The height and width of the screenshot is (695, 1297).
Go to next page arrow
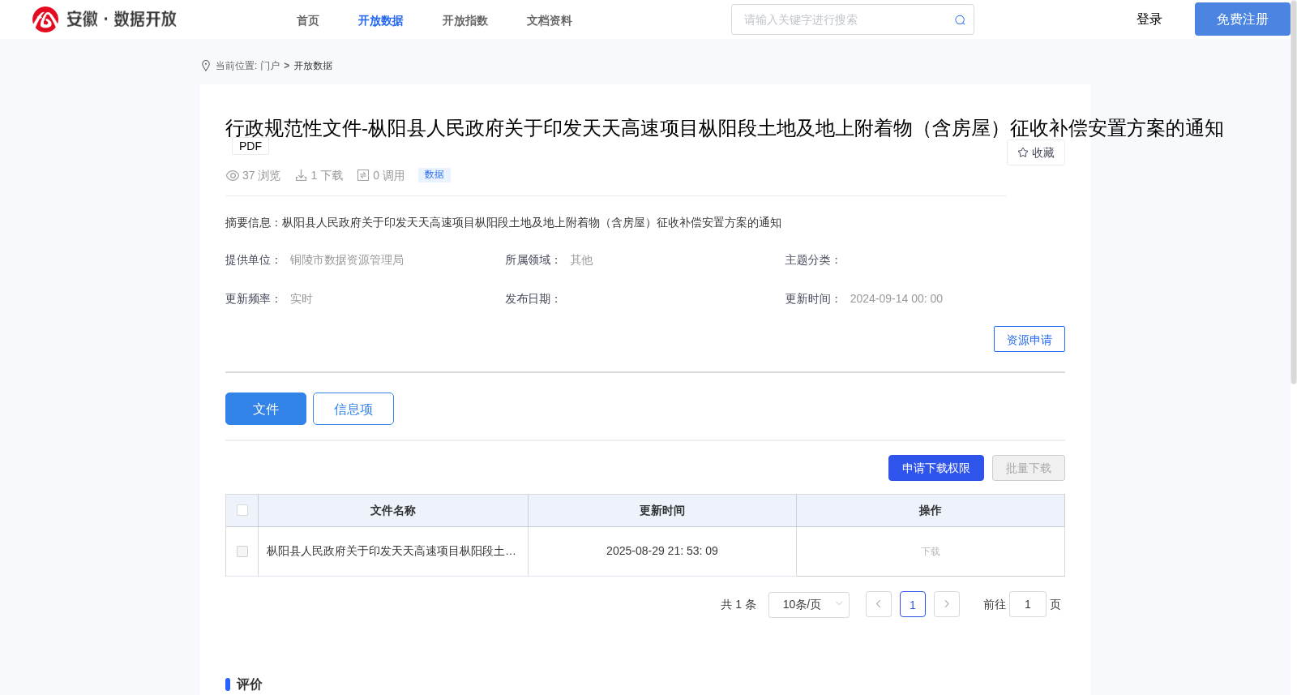coord(947,604)
